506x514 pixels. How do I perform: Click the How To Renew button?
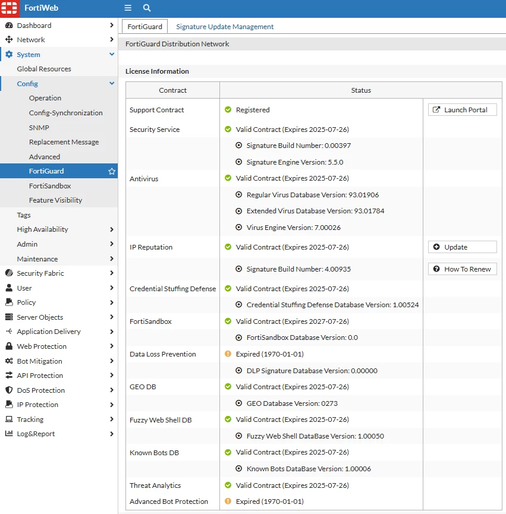coord(463,269)
